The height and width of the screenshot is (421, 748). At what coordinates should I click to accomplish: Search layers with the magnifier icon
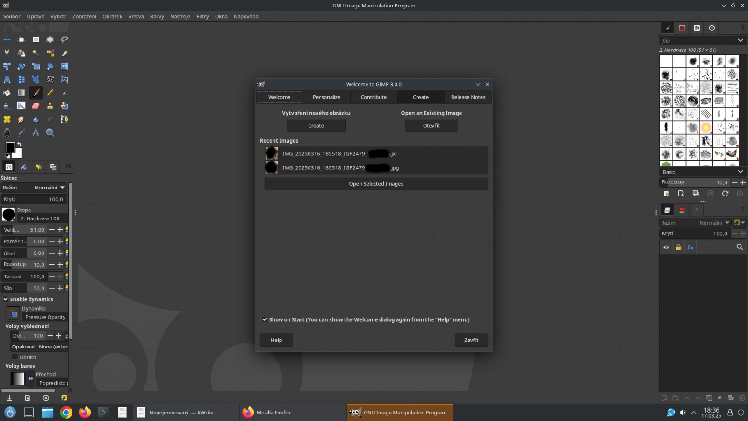pos(740,247)
